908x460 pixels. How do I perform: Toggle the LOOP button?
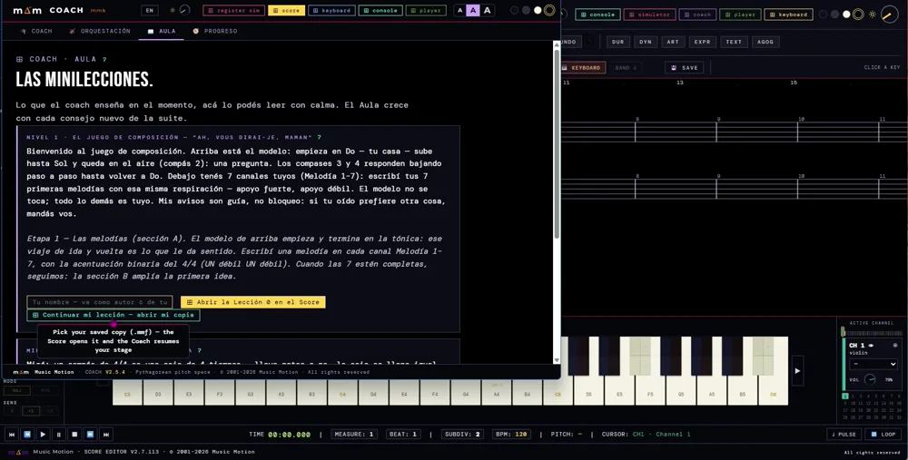[883, 434]
